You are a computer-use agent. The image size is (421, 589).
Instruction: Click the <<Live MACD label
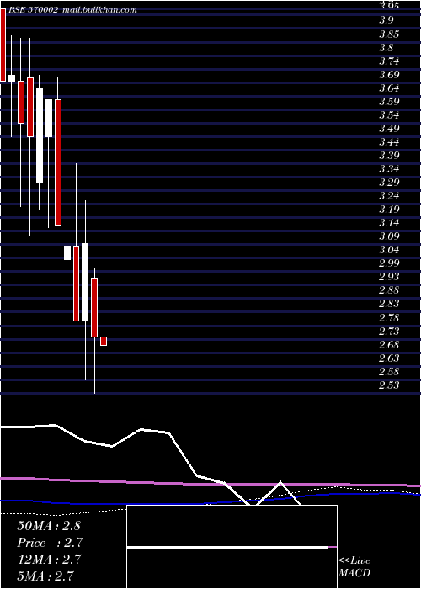(x=354, y=567)
